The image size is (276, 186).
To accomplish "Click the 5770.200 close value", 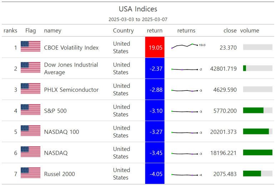I will (x=225, y=111).
